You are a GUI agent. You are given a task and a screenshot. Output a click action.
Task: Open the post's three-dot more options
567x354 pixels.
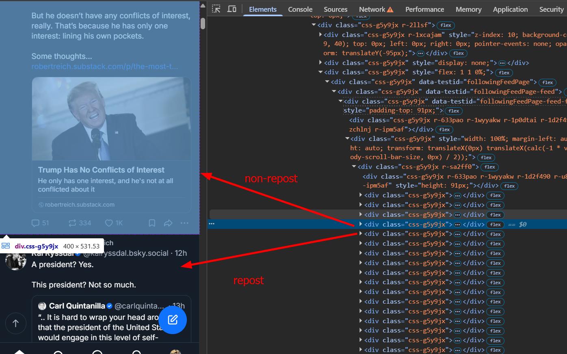(184, 223)
